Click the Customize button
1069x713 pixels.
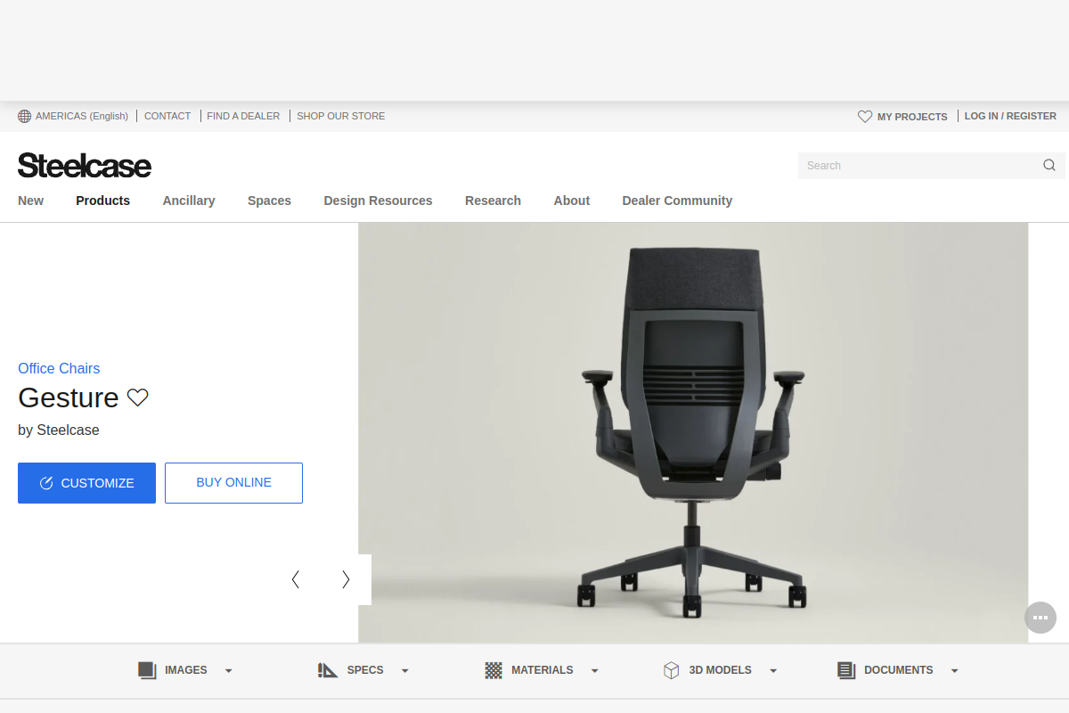[x=86, y=483]
